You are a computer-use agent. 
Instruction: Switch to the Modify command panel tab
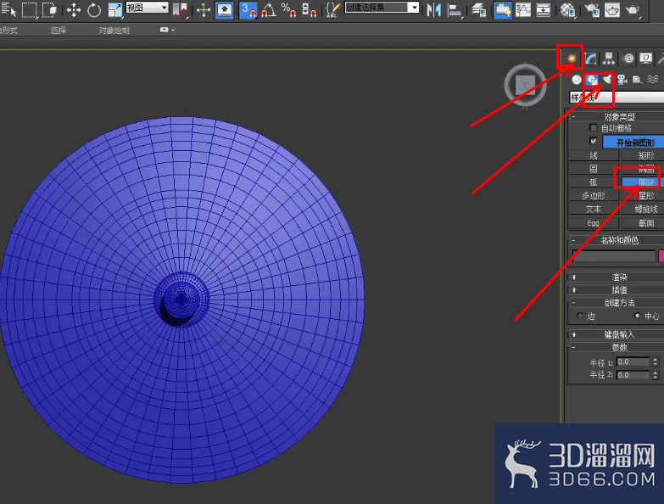coord(590,59)
